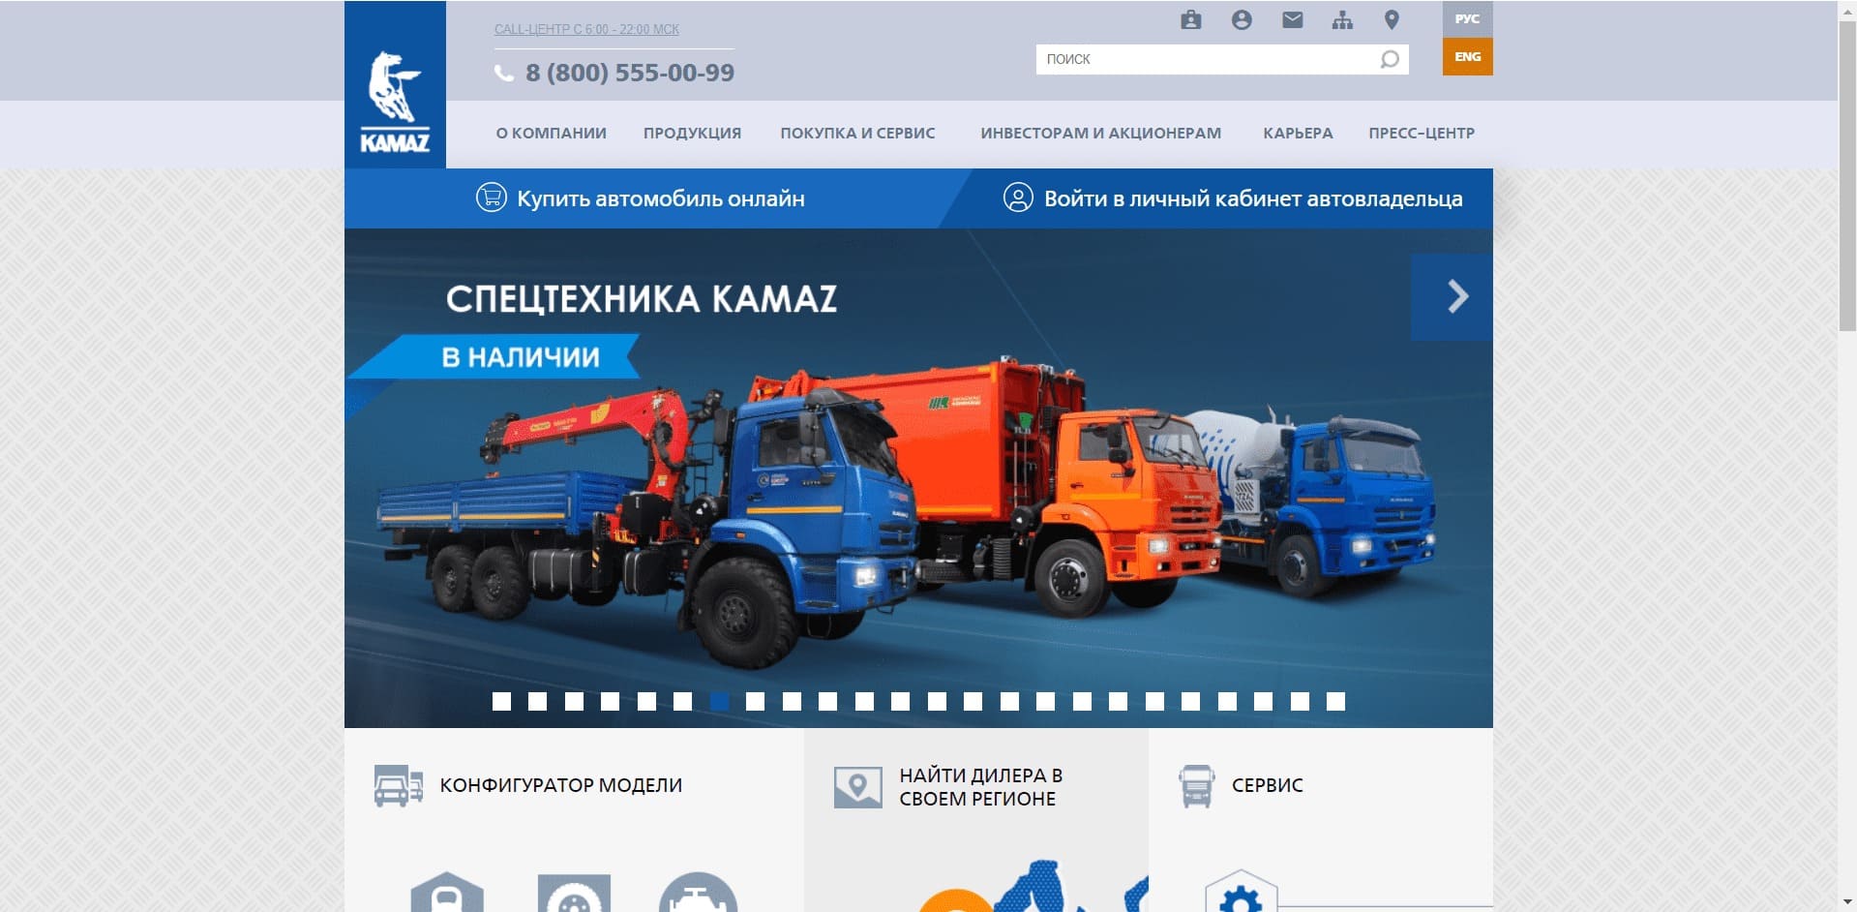Click Войти в личный кабинет автовладельца

1253,198
